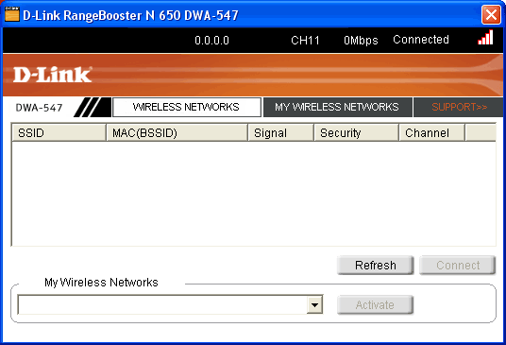Open the SUPPORT>> tab

pos(459,107)
